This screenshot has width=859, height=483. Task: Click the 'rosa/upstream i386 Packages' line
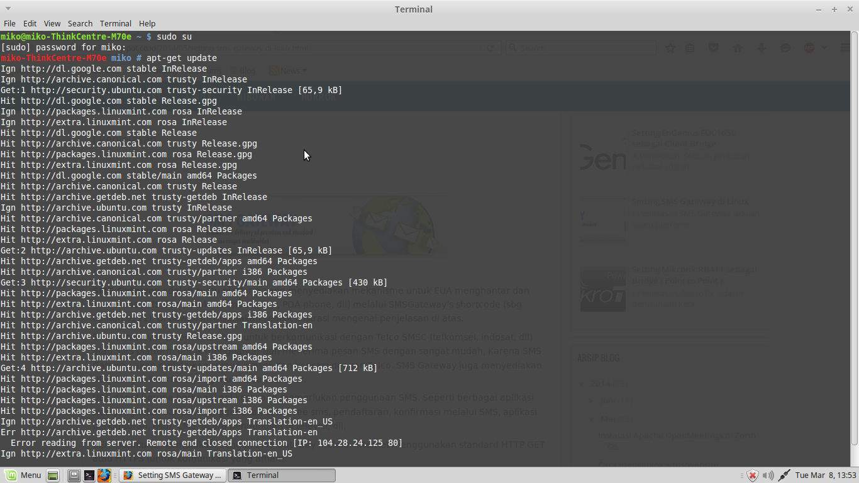point(154,400)
